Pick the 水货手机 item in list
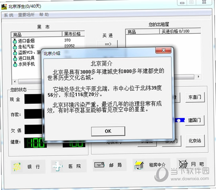 tap(24, 64)
